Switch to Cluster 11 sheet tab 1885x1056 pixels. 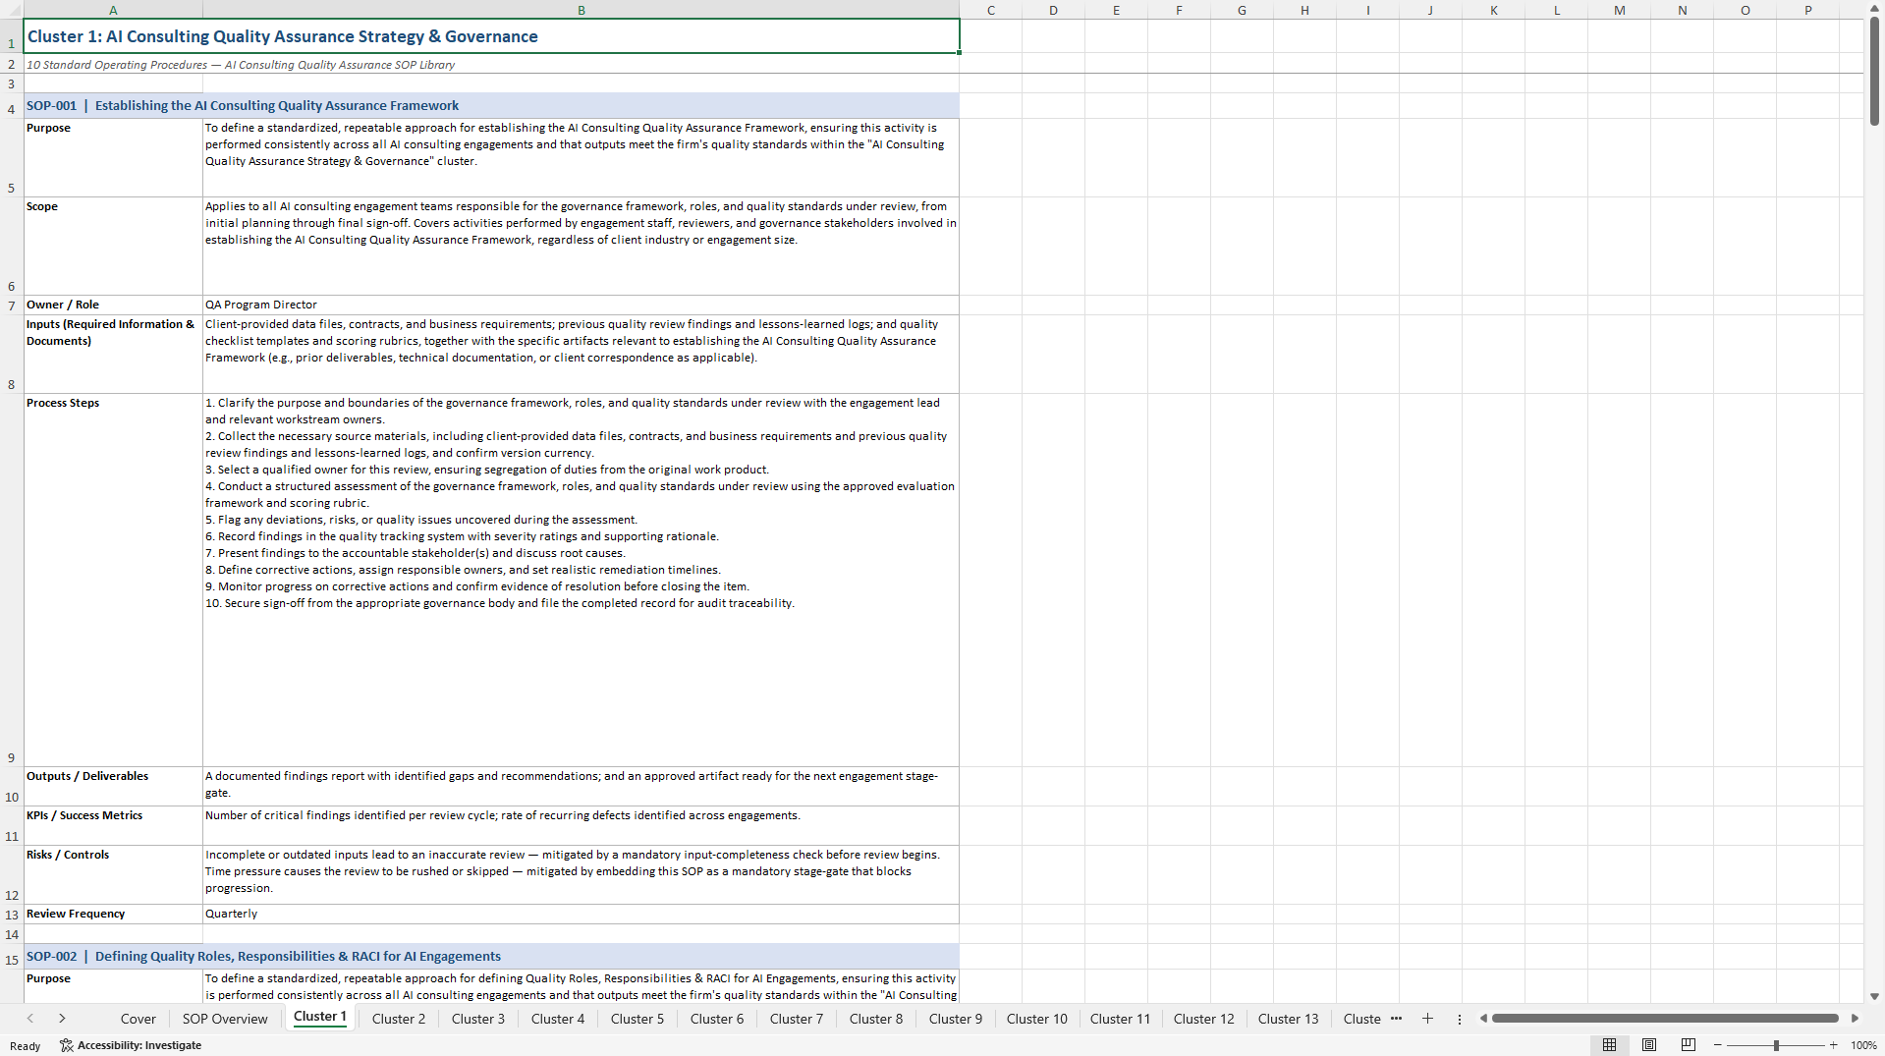pyautogui.click(x=1120, y=1019)
